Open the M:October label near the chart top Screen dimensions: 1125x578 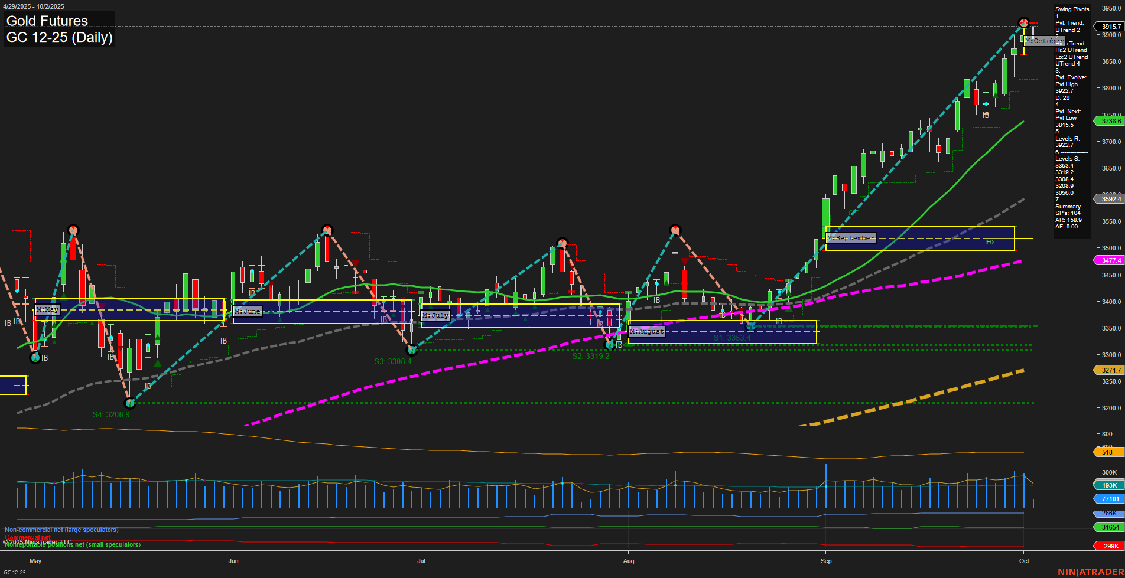coord(1042,41)
